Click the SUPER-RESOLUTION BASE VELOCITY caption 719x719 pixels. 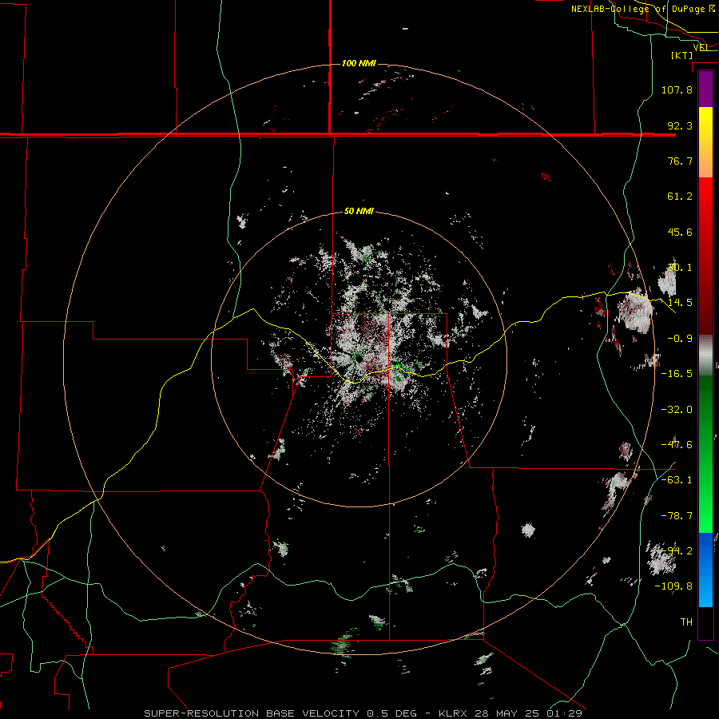click(x=253, y=713)
